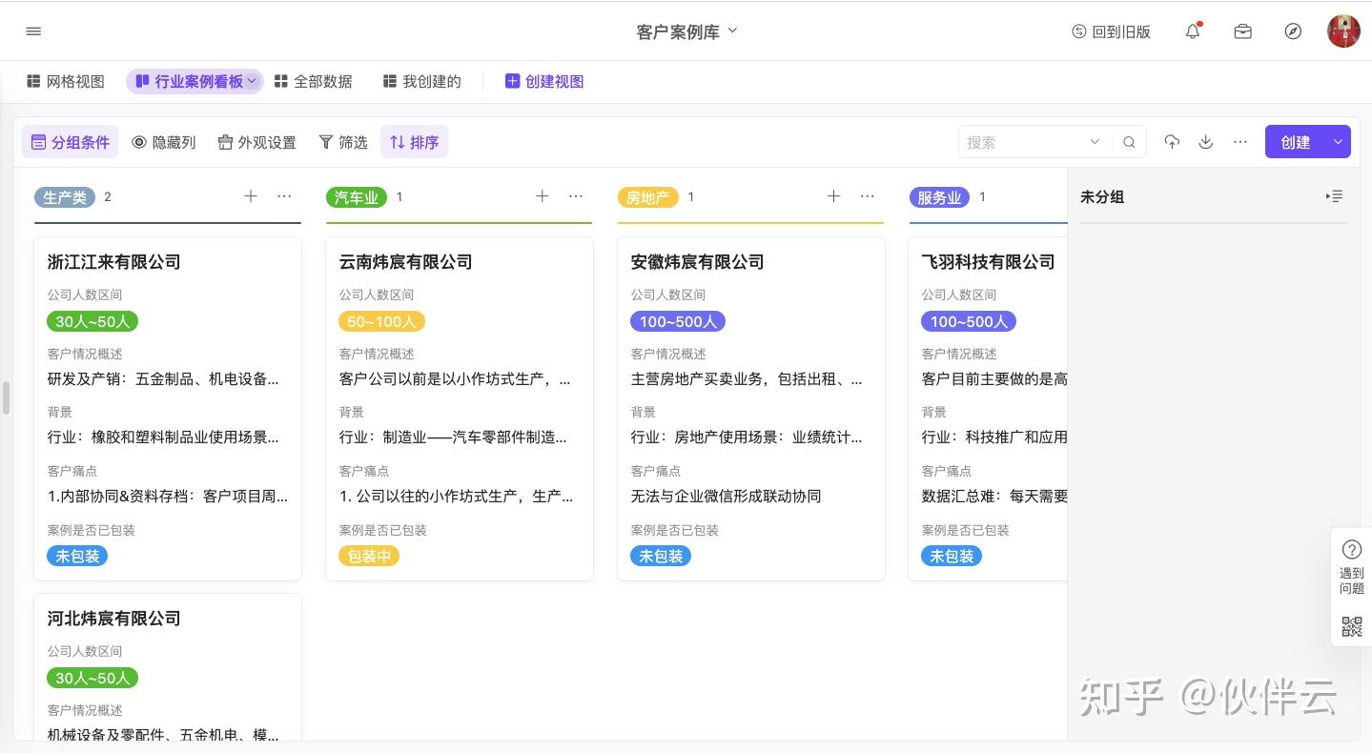
Task: Click the download icon
Action: (x=1206, y=142)
